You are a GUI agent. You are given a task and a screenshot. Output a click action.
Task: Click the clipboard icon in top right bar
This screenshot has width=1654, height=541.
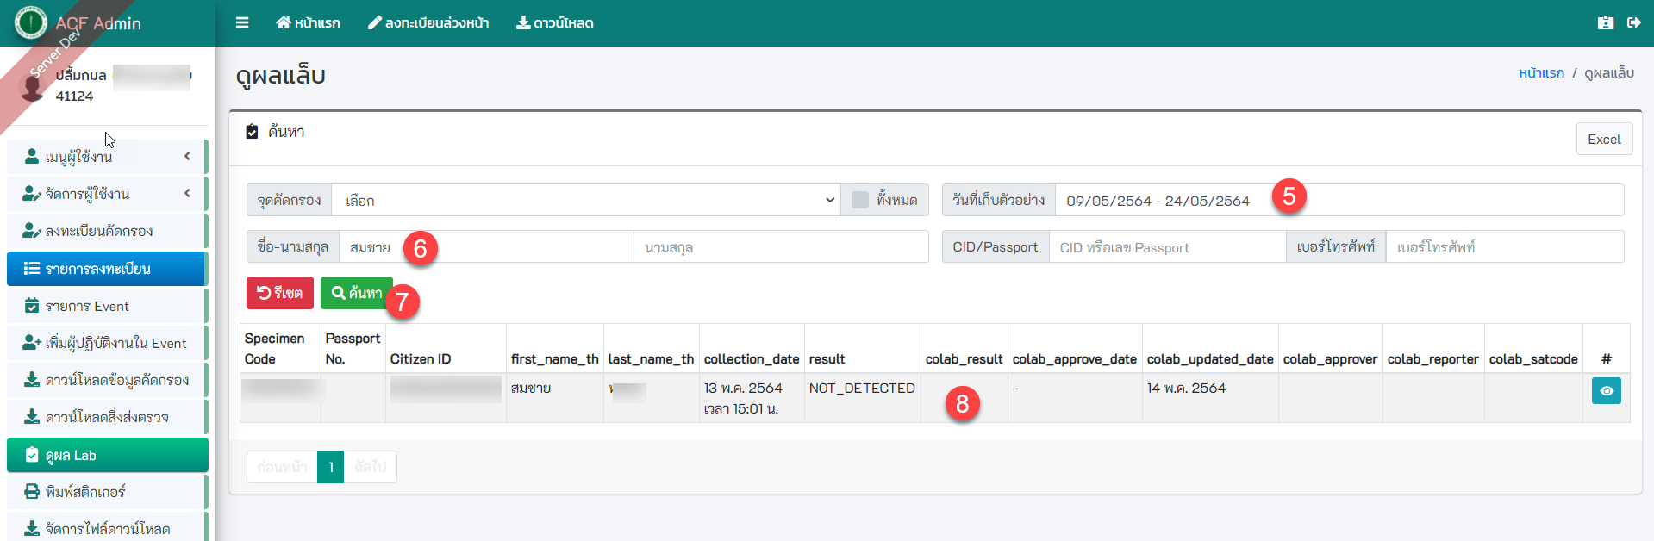pos(1605,23)
